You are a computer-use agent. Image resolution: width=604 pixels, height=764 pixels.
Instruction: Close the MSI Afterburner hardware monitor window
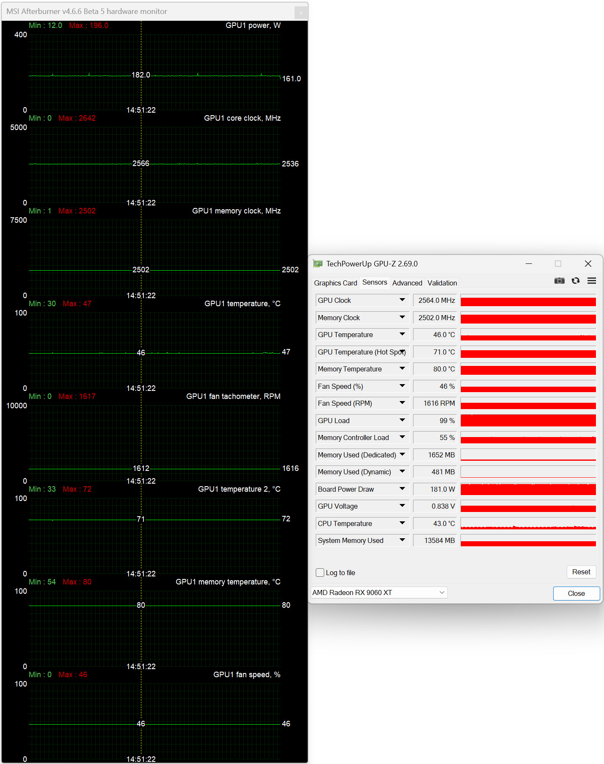click(301, 13)
